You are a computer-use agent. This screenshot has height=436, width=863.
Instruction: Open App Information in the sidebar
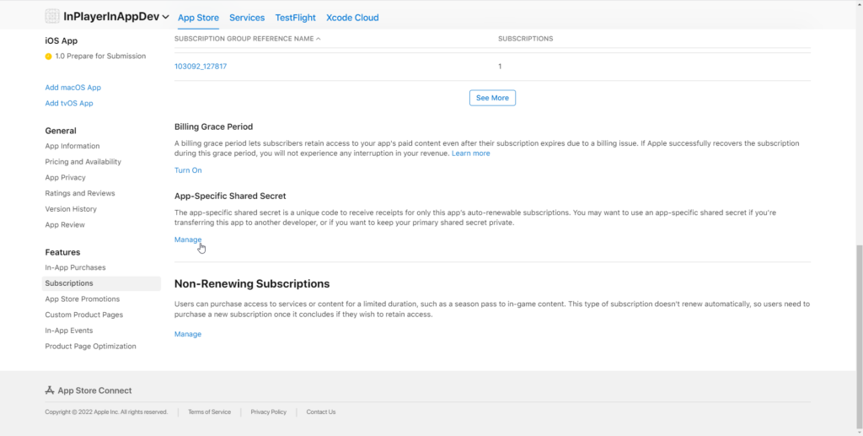pos(72,146)
